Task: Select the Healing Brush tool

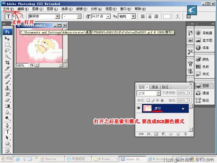Action: (x=7, y=76)
